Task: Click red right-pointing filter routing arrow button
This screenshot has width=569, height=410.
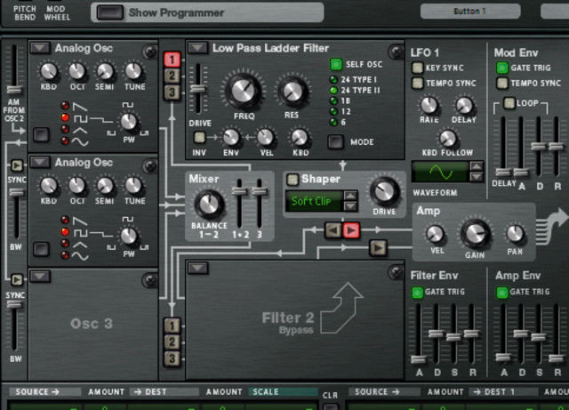Action: [351, 230]
